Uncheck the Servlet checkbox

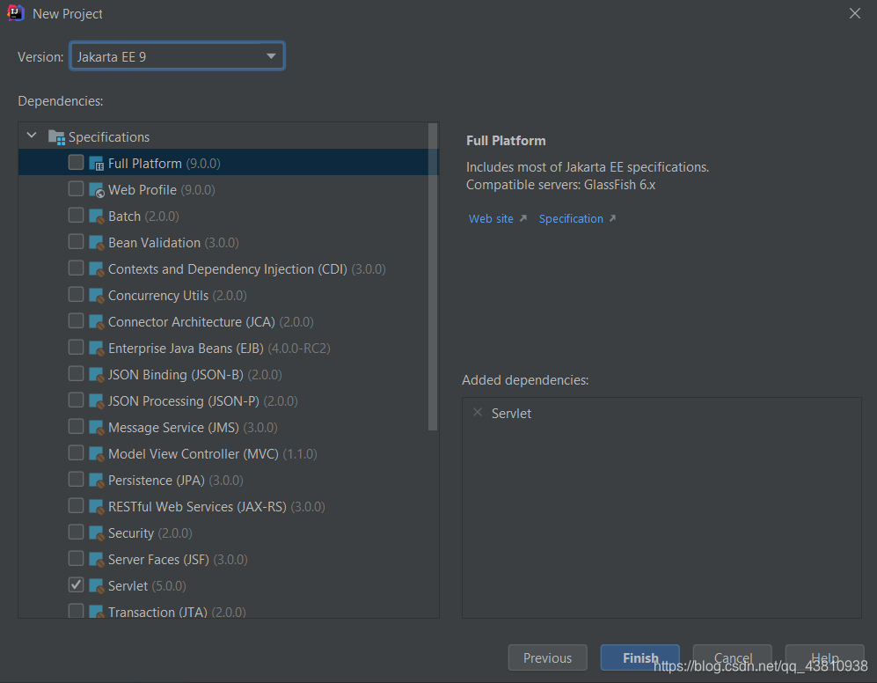click(76, 584)
